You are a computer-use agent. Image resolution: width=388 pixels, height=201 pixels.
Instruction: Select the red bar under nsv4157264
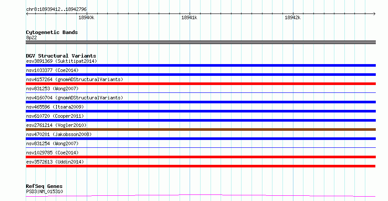point(201,84)
